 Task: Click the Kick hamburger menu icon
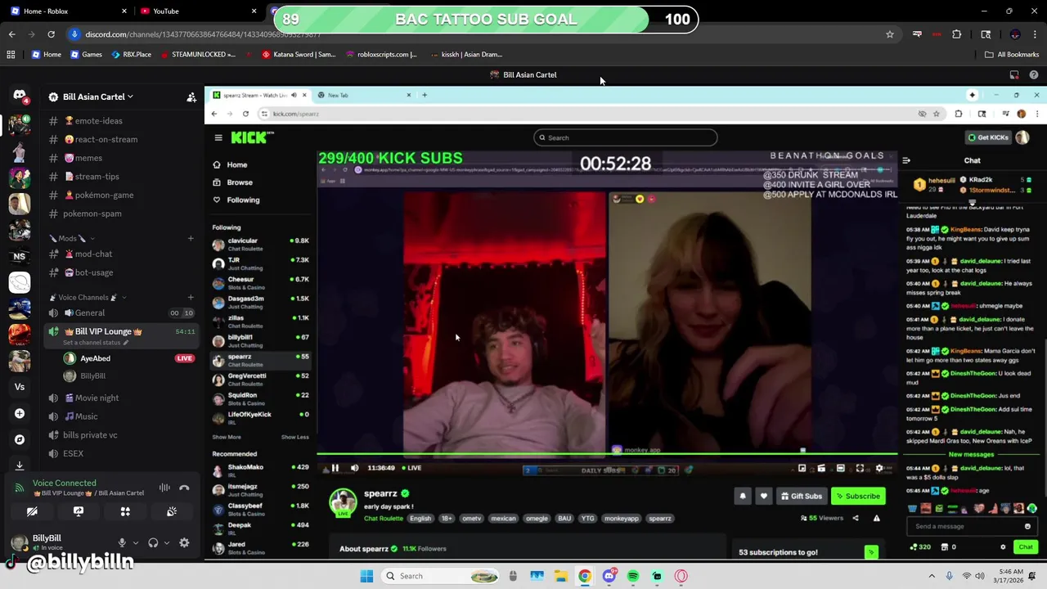click(218, 137)
